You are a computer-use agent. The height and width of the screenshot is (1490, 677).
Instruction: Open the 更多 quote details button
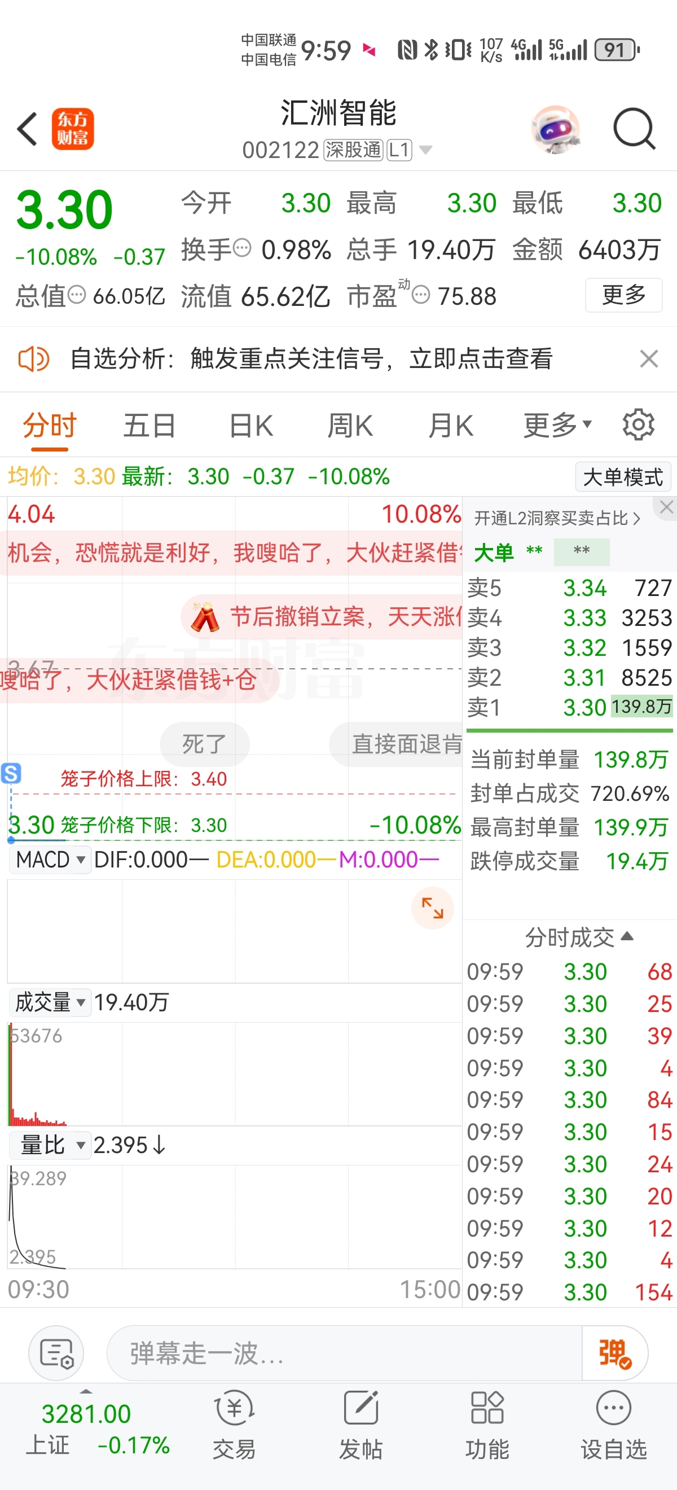(624, 295)
